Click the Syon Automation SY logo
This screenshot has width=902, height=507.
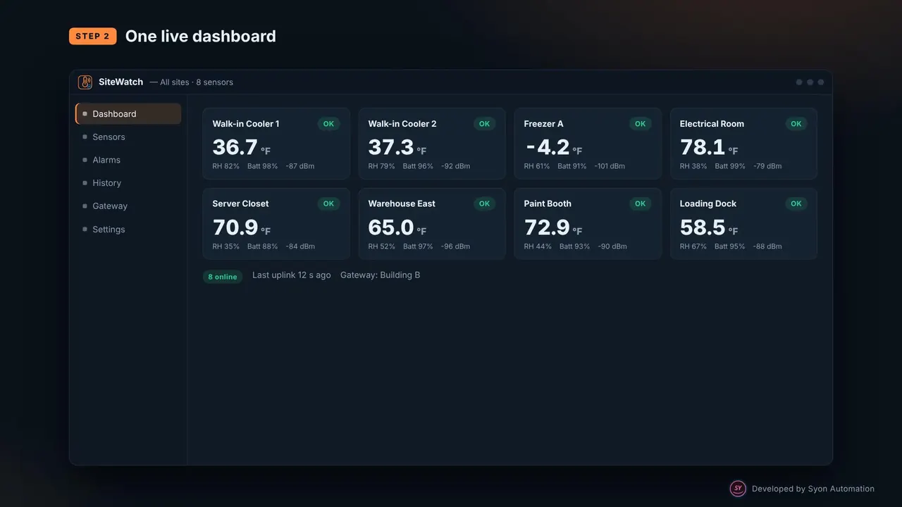click(738, 489)
